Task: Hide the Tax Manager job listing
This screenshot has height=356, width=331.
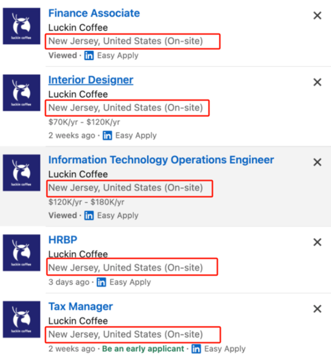Action: tap(317, 309)
